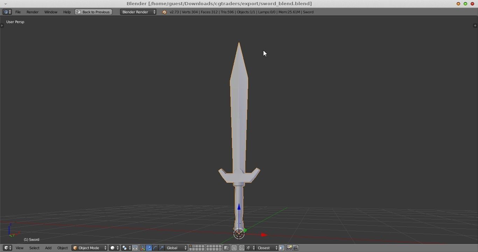This screenshot has height=252, width=478.
Task: Close the Blender window with red button
Action: 472,4
